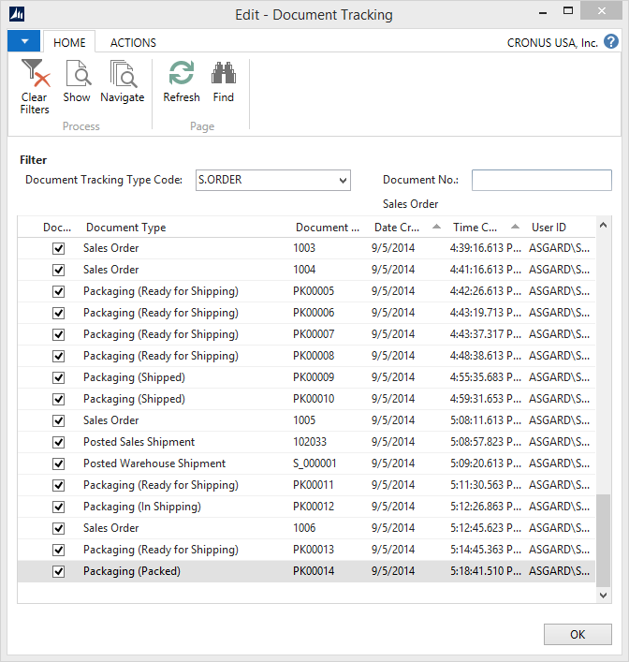Viewport: 629px width, 662px height.
Task: Click the Document No. filter field
Action: (x=541, y=180)
